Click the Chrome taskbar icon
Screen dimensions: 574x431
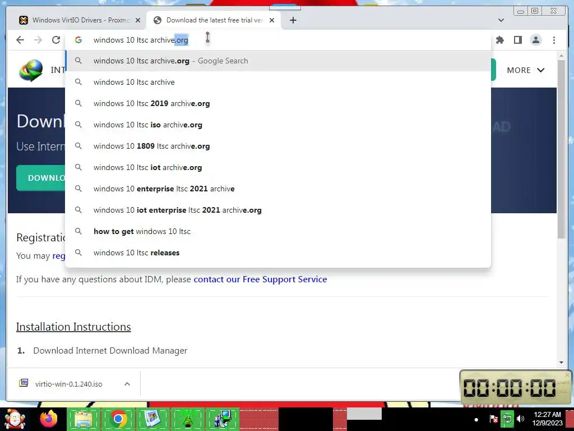118,419
